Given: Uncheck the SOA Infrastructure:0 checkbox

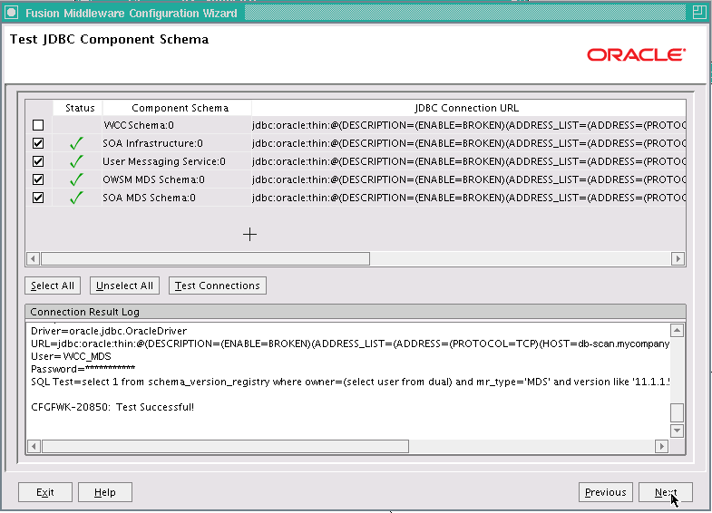Looking at the screenshot, I should 38,143.
